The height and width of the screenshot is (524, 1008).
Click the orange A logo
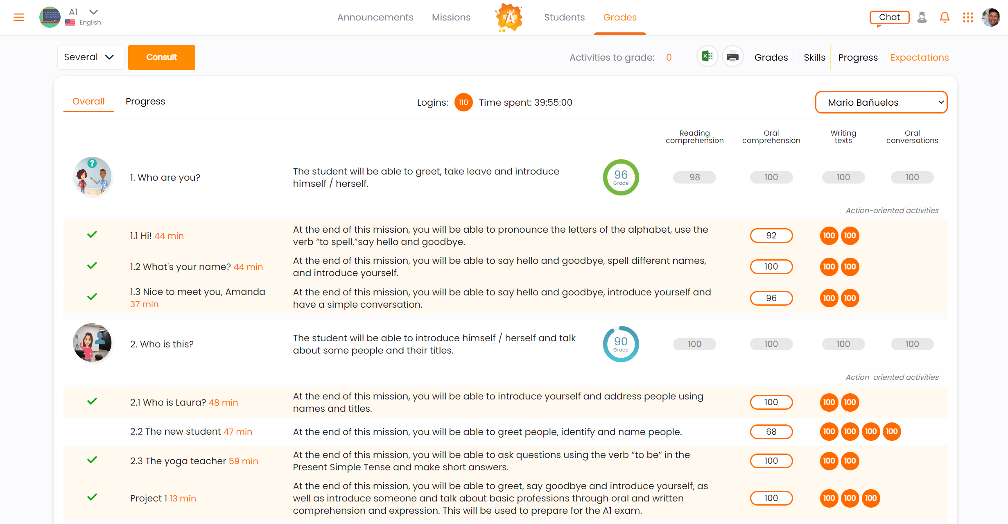pos(509,17)
